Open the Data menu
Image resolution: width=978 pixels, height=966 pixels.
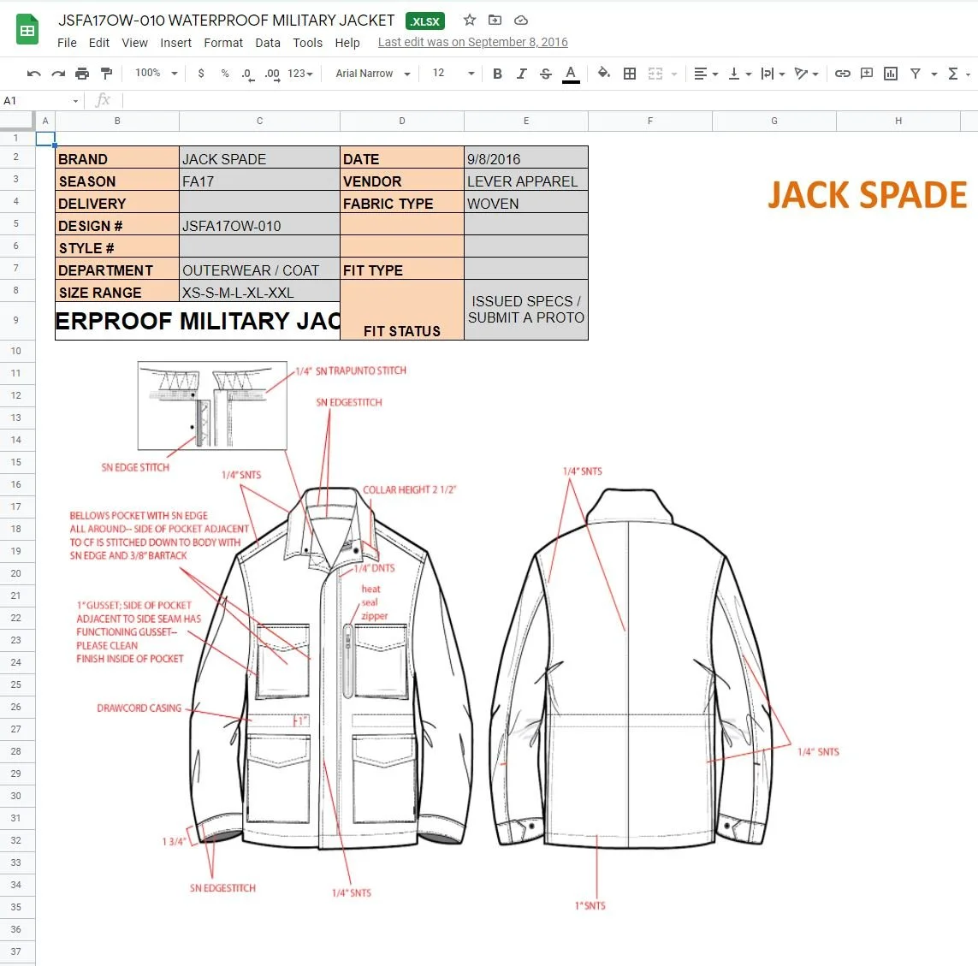coord(268,43)
